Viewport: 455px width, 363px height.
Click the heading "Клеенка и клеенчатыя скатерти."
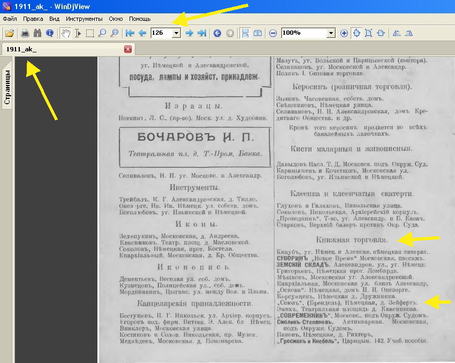tap(352, 194)
